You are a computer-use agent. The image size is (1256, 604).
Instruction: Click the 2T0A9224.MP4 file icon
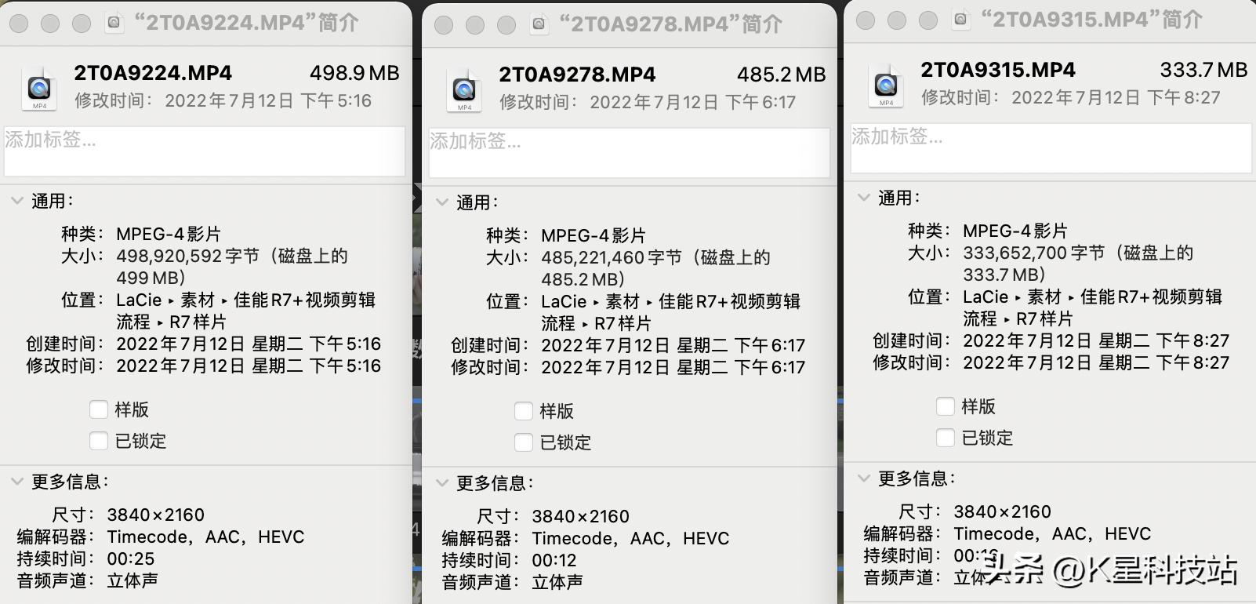pos(39,88)
